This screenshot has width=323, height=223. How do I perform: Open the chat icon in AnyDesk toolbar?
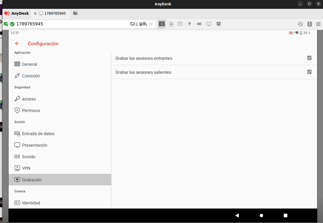pyautogui.click(x=180, y=24)
